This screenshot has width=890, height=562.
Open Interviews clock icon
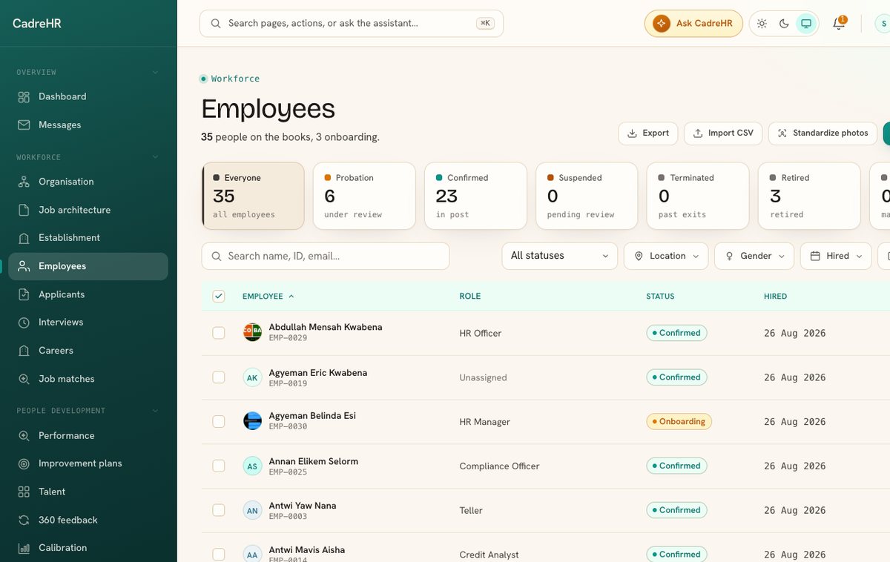24,323
